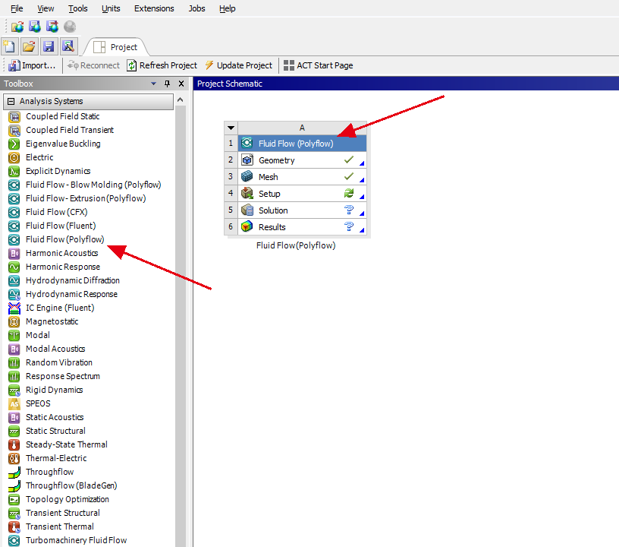619x547 pixels.
Task: Click the Save As icon
Action: pos(68,46)
